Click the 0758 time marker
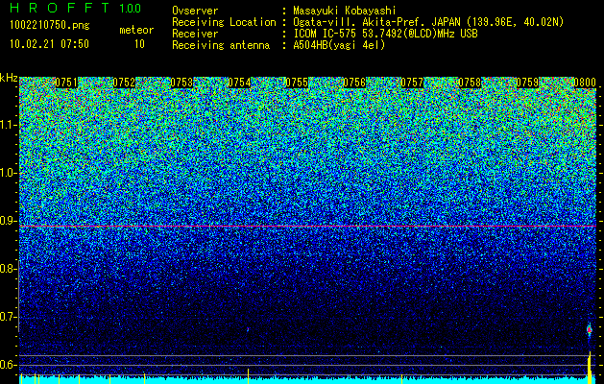 click(470, 83)
